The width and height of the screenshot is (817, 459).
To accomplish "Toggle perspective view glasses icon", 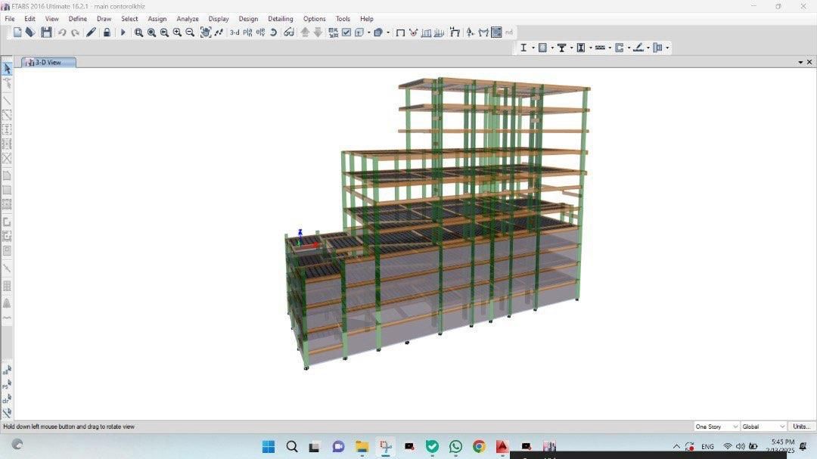I will click(x=289, y=33).
